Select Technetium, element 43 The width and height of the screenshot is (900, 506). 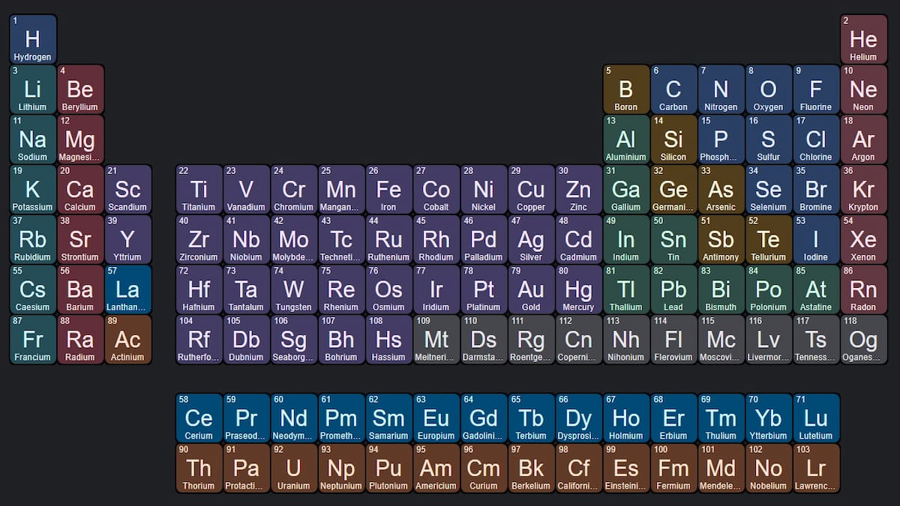tap(341, 240)
